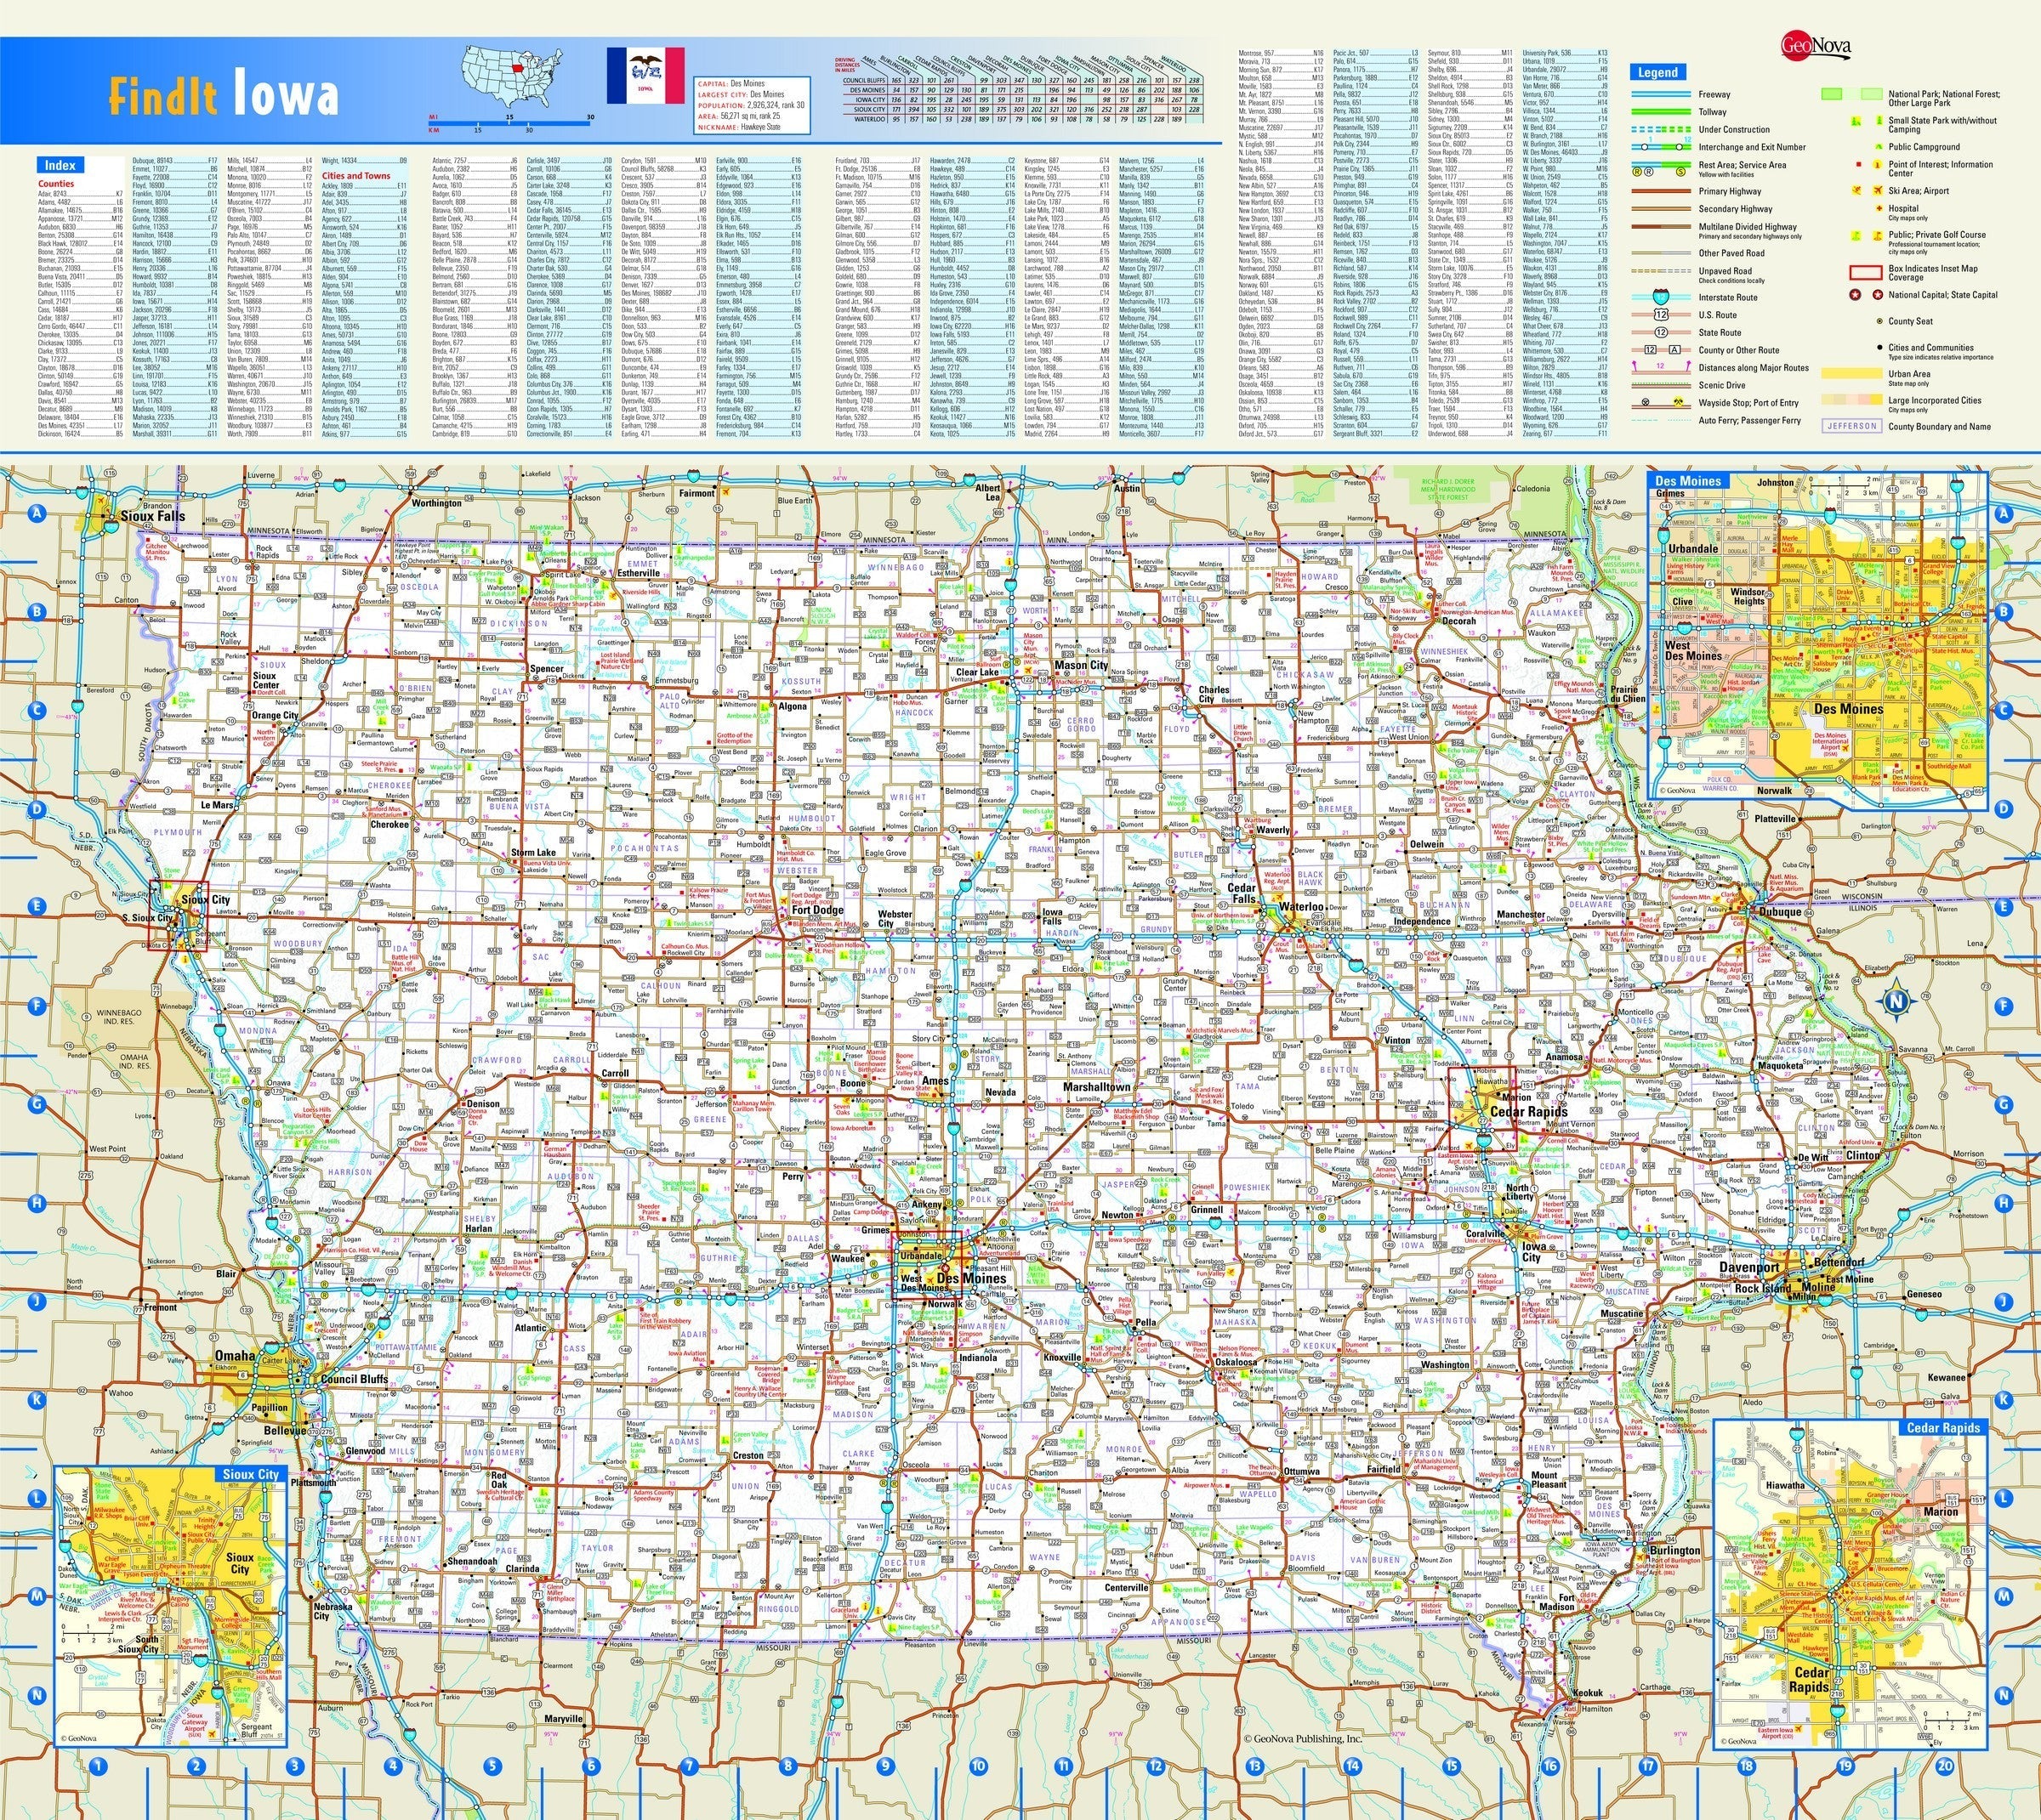Click the Hospital cross symbol in the legend
Viewport: 2041px width, 1820px height.
[x=1880, y=209]
